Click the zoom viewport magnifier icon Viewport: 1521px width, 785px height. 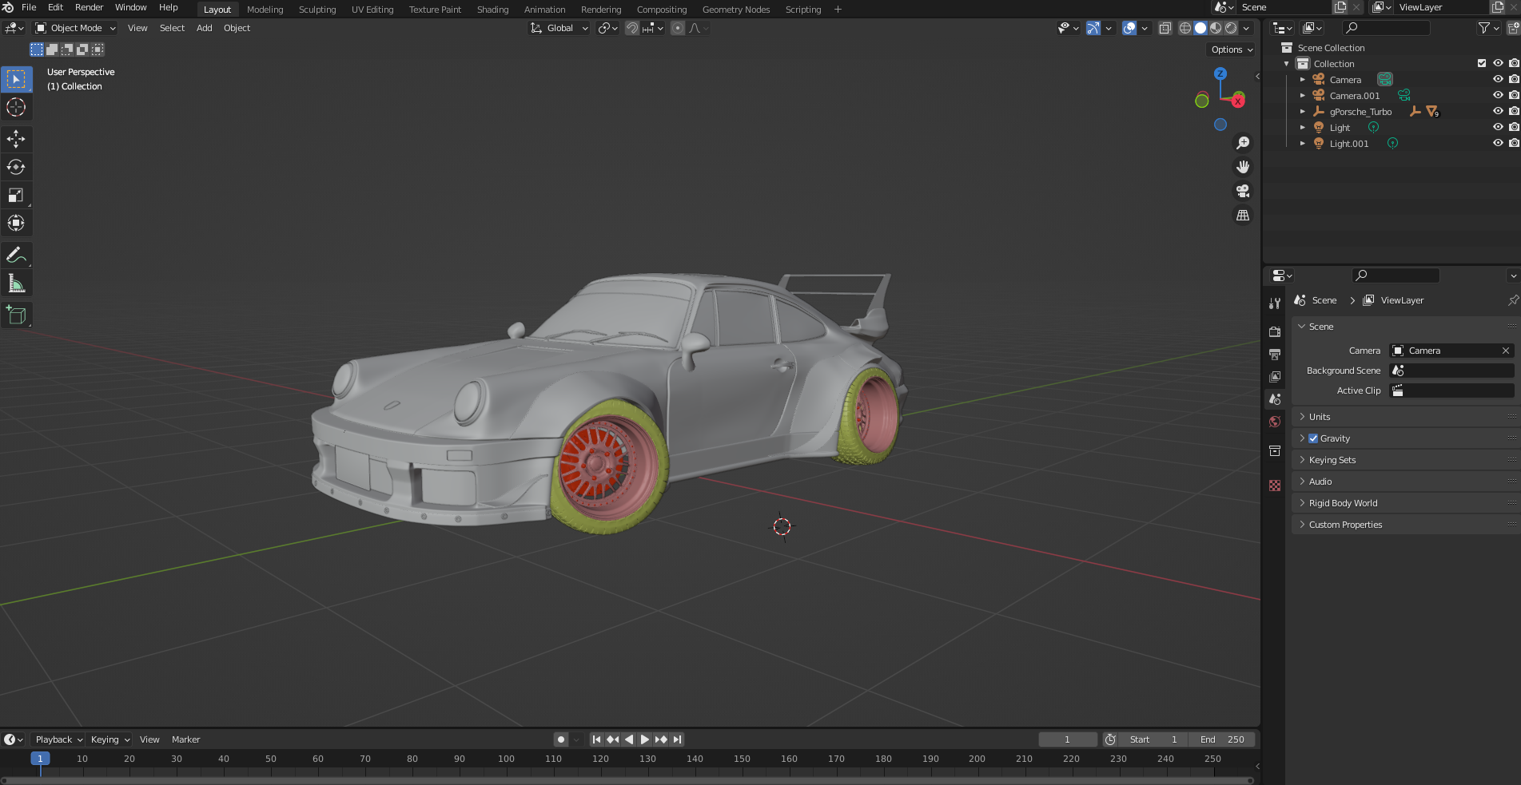click(1243, 143)
